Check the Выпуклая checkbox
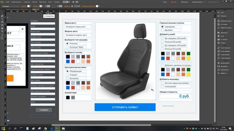Screen dimensions: 234x131 tap(67, 78)
